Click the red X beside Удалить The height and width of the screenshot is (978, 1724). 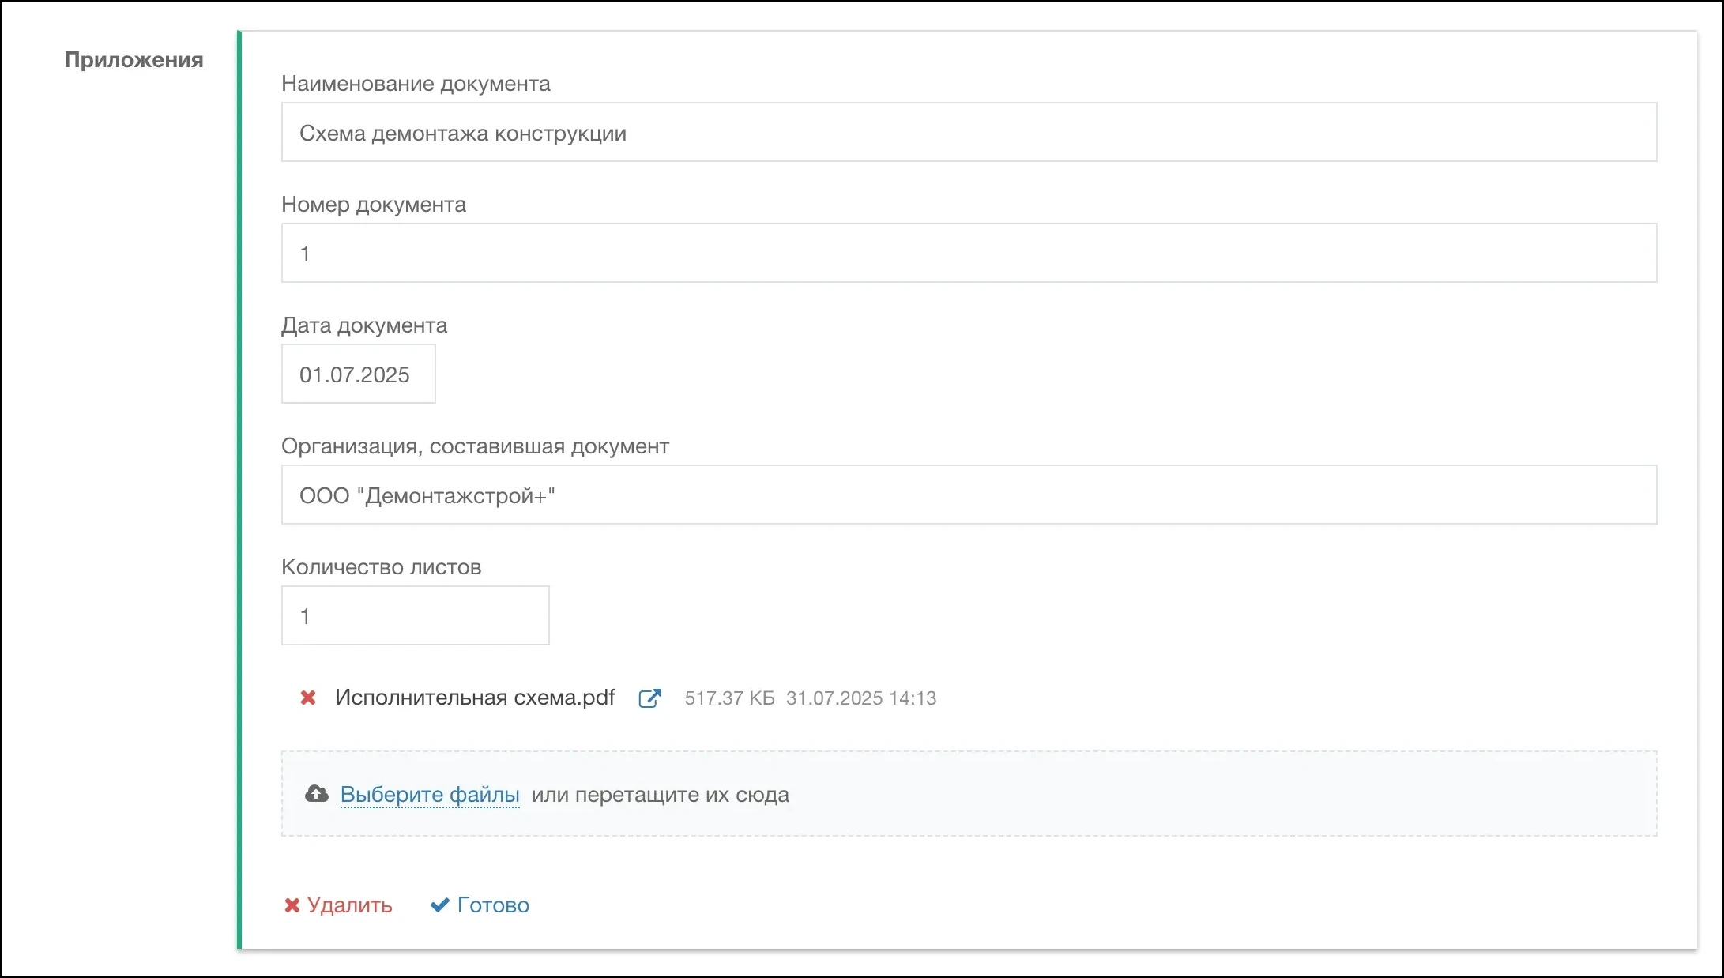pos(292,905)
